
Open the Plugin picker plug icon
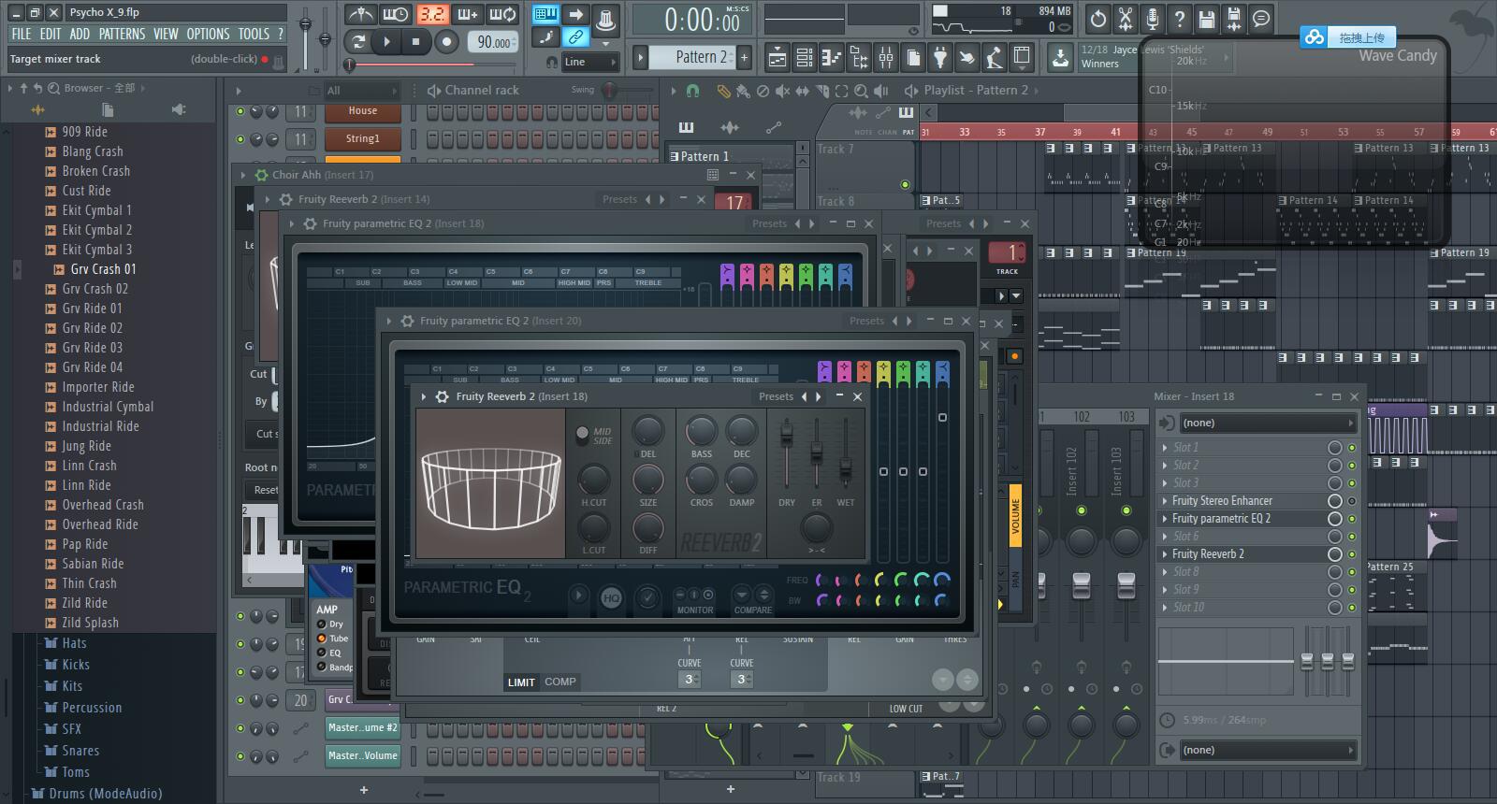coord(939,59)
